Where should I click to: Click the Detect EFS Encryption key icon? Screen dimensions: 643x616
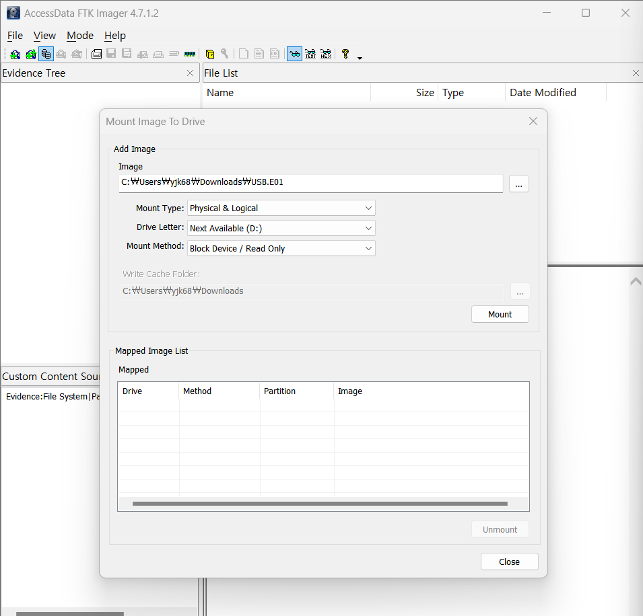pyautogui.click(x=225, y=54)
